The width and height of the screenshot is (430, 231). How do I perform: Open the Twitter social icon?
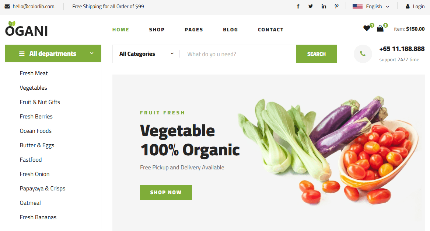coord(311,6)
